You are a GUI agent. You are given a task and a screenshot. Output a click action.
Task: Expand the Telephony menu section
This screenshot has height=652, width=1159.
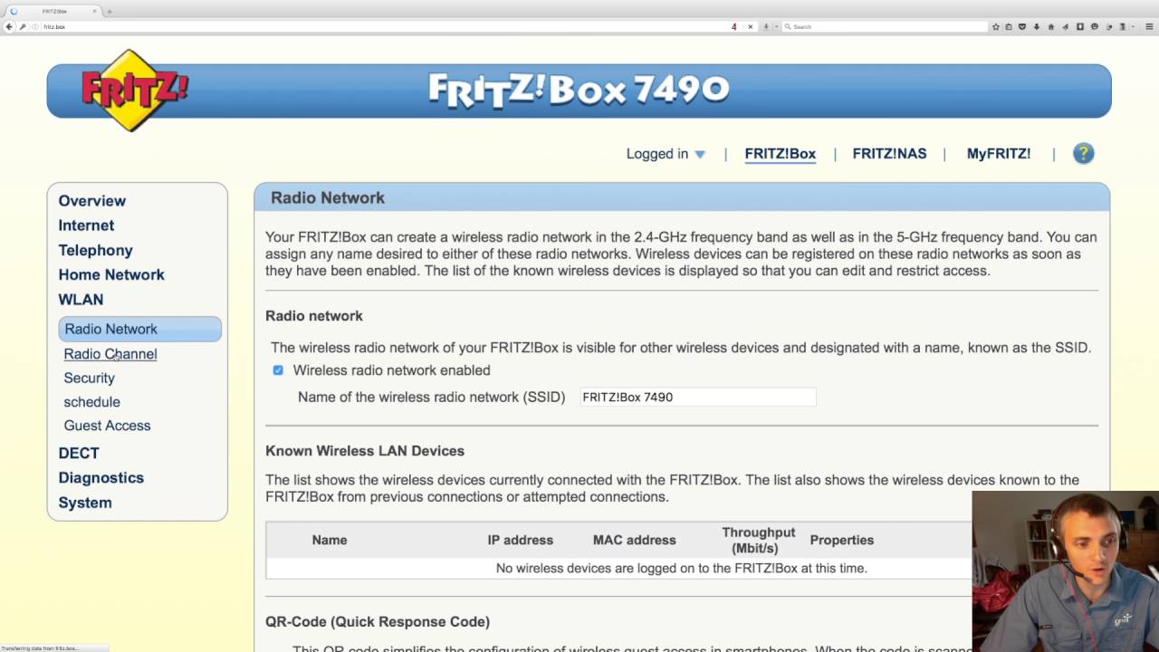point(95,250)
